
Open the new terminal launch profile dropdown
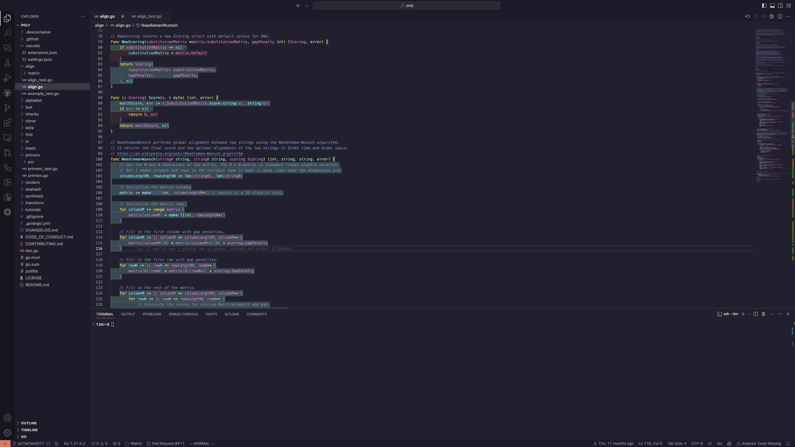click(x=748, y=314)
